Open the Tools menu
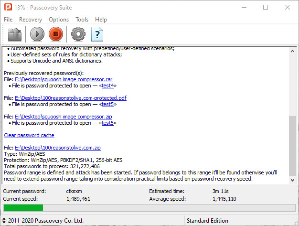The height and width of the screenshot is (226, 299). 82,20
